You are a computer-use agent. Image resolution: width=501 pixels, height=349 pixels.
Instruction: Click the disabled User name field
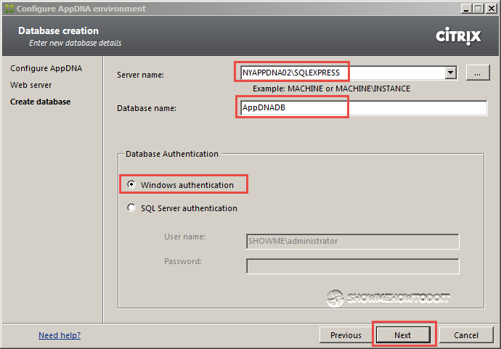click(x=353, y=242)
